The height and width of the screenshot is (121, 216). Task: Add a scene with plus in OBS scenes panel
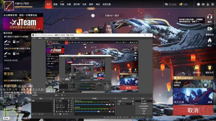coord(33,114)
